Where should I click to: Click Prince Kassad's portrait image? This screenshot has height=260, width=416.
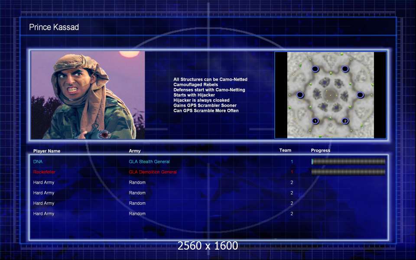click(x=88, y=95)
